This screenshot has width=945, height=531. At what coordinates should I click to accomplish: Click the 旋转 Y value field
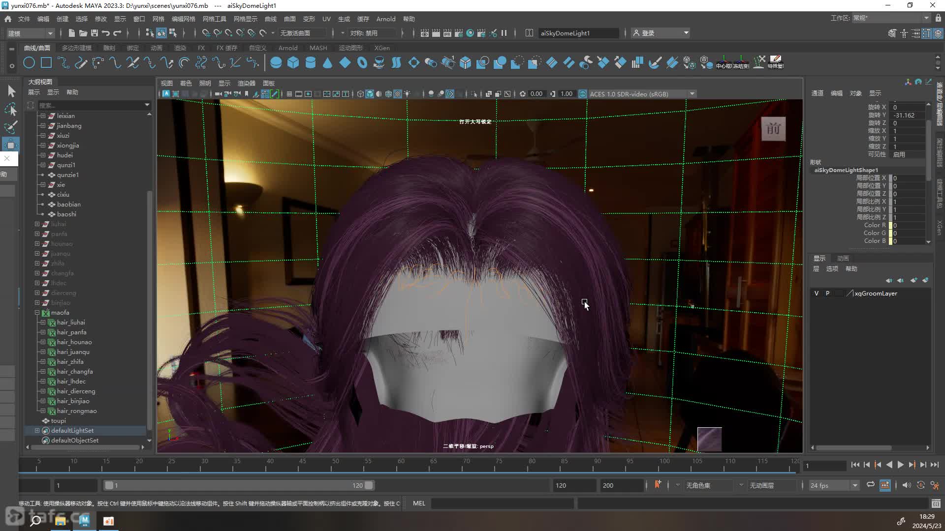908,115
